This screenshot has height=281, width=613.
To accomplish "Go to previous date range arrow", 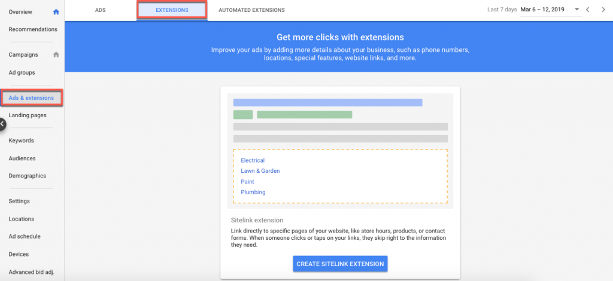I will 588,10.
